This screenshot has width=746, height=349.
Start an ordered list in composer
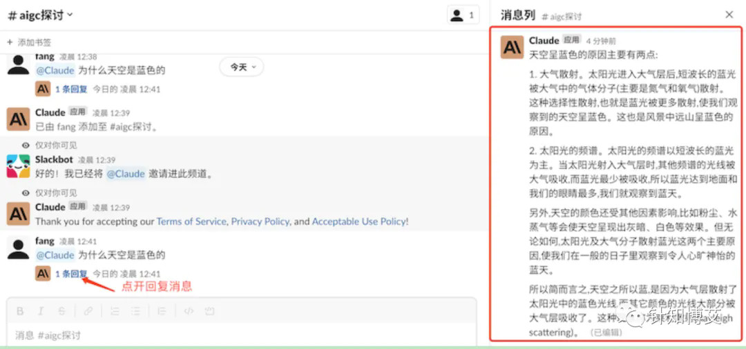point(115,312)
